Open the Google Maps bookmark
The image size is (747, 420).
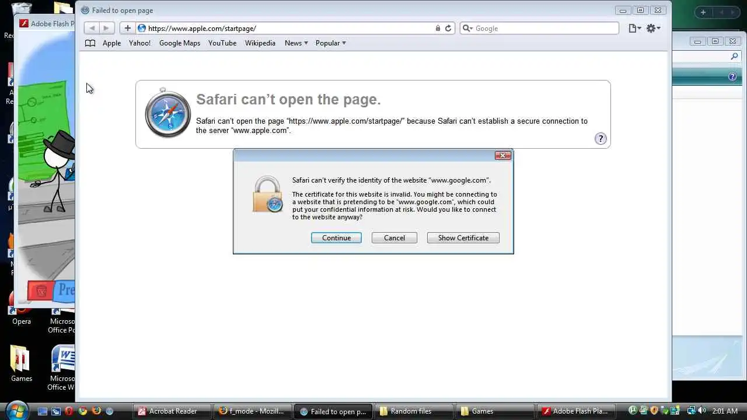[x=180, y=43]
